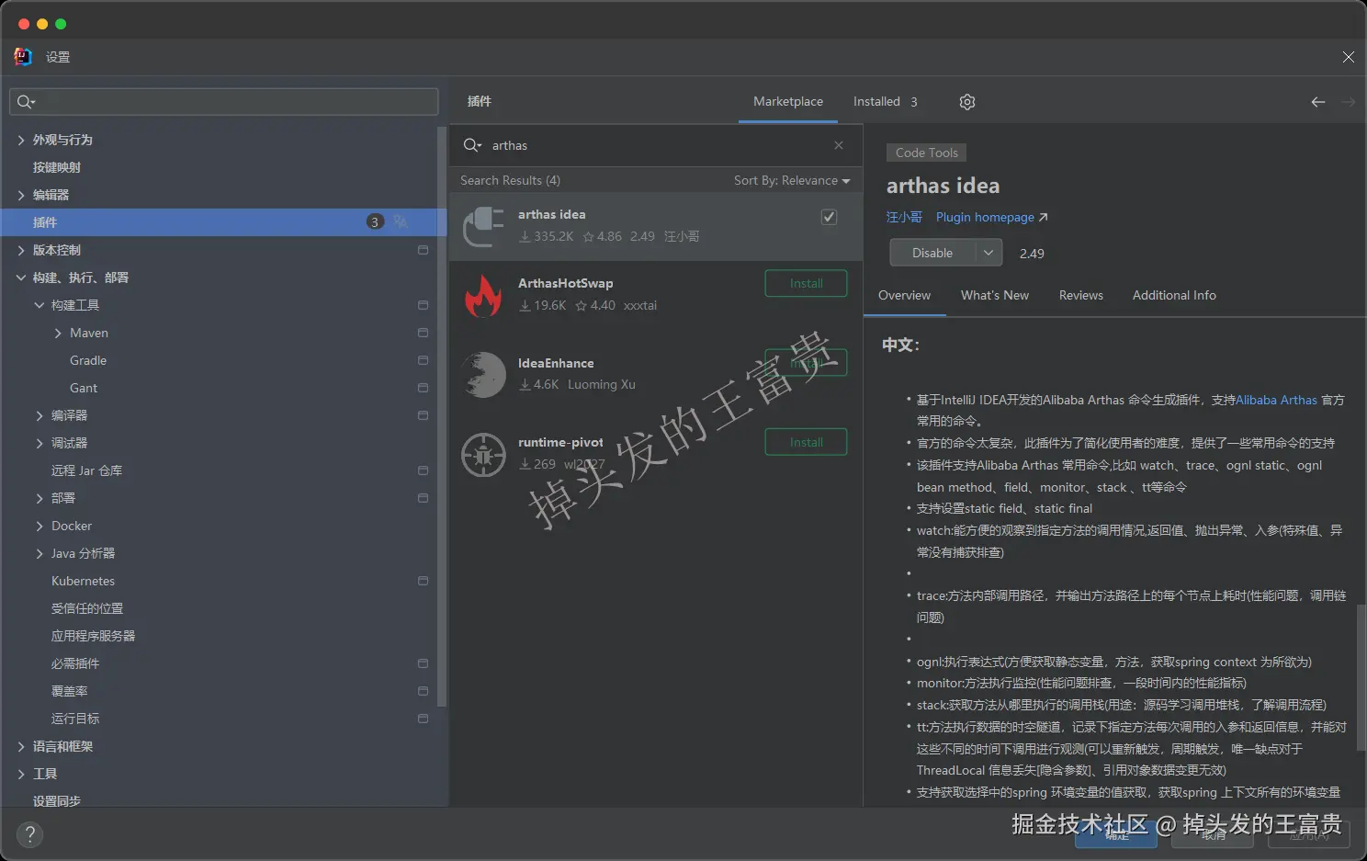Image resolution: width=1367 pixels, height=861 pixels.
Task: Click the project-level icon beside 版本控制
Action: [x=423, y=250]
